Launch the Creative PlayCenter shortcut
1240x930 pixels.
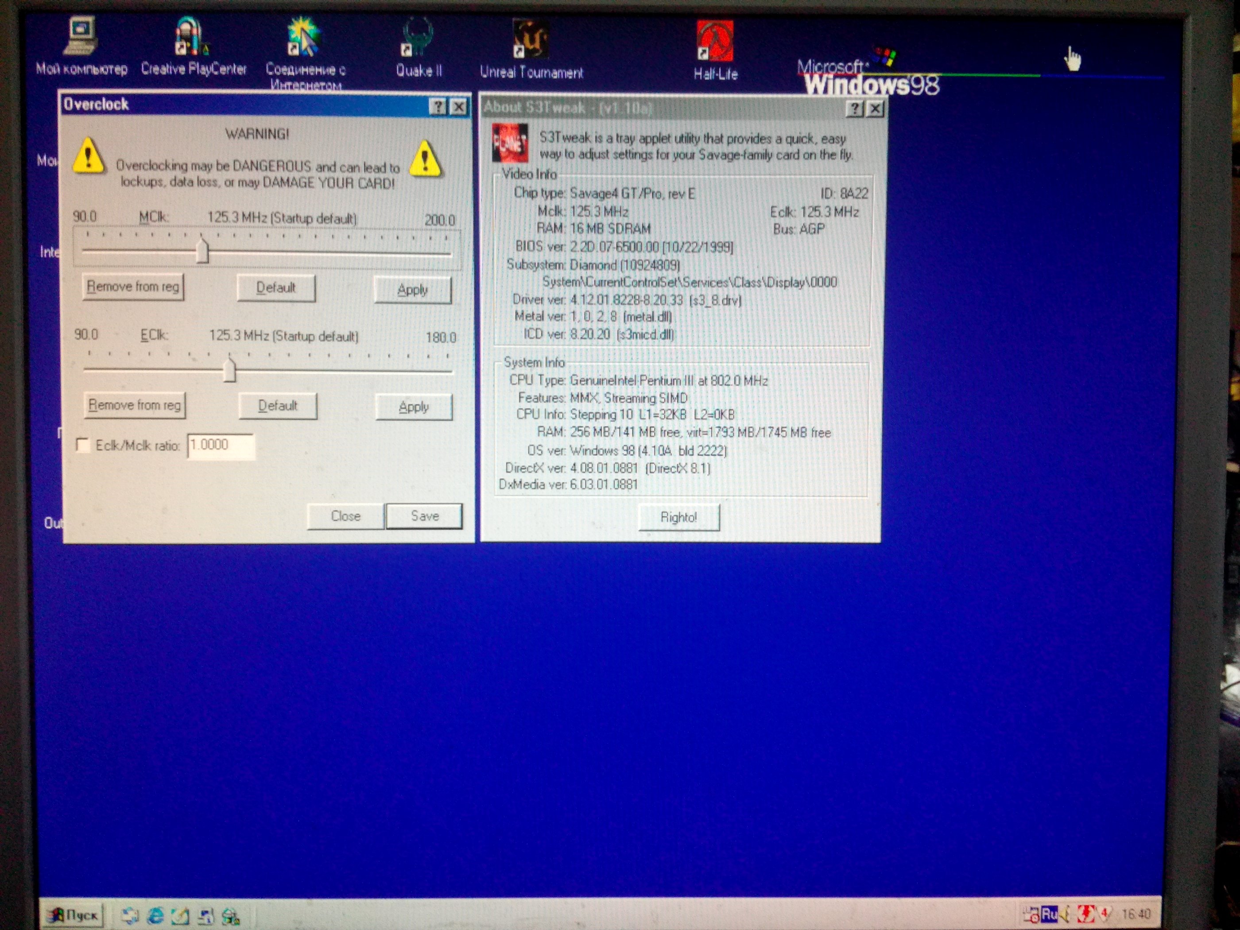(x=191, y=38)
